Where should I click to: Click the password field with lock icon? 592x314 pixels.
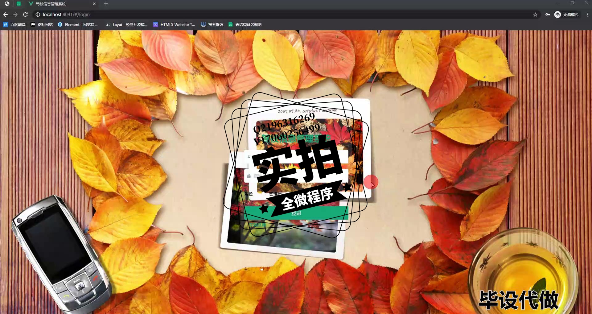point(296,176)
